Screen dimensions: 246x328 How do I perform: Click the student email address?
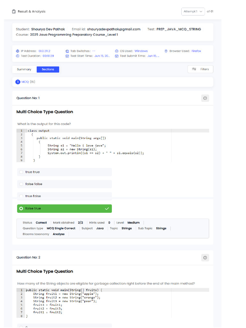(114, 29)
